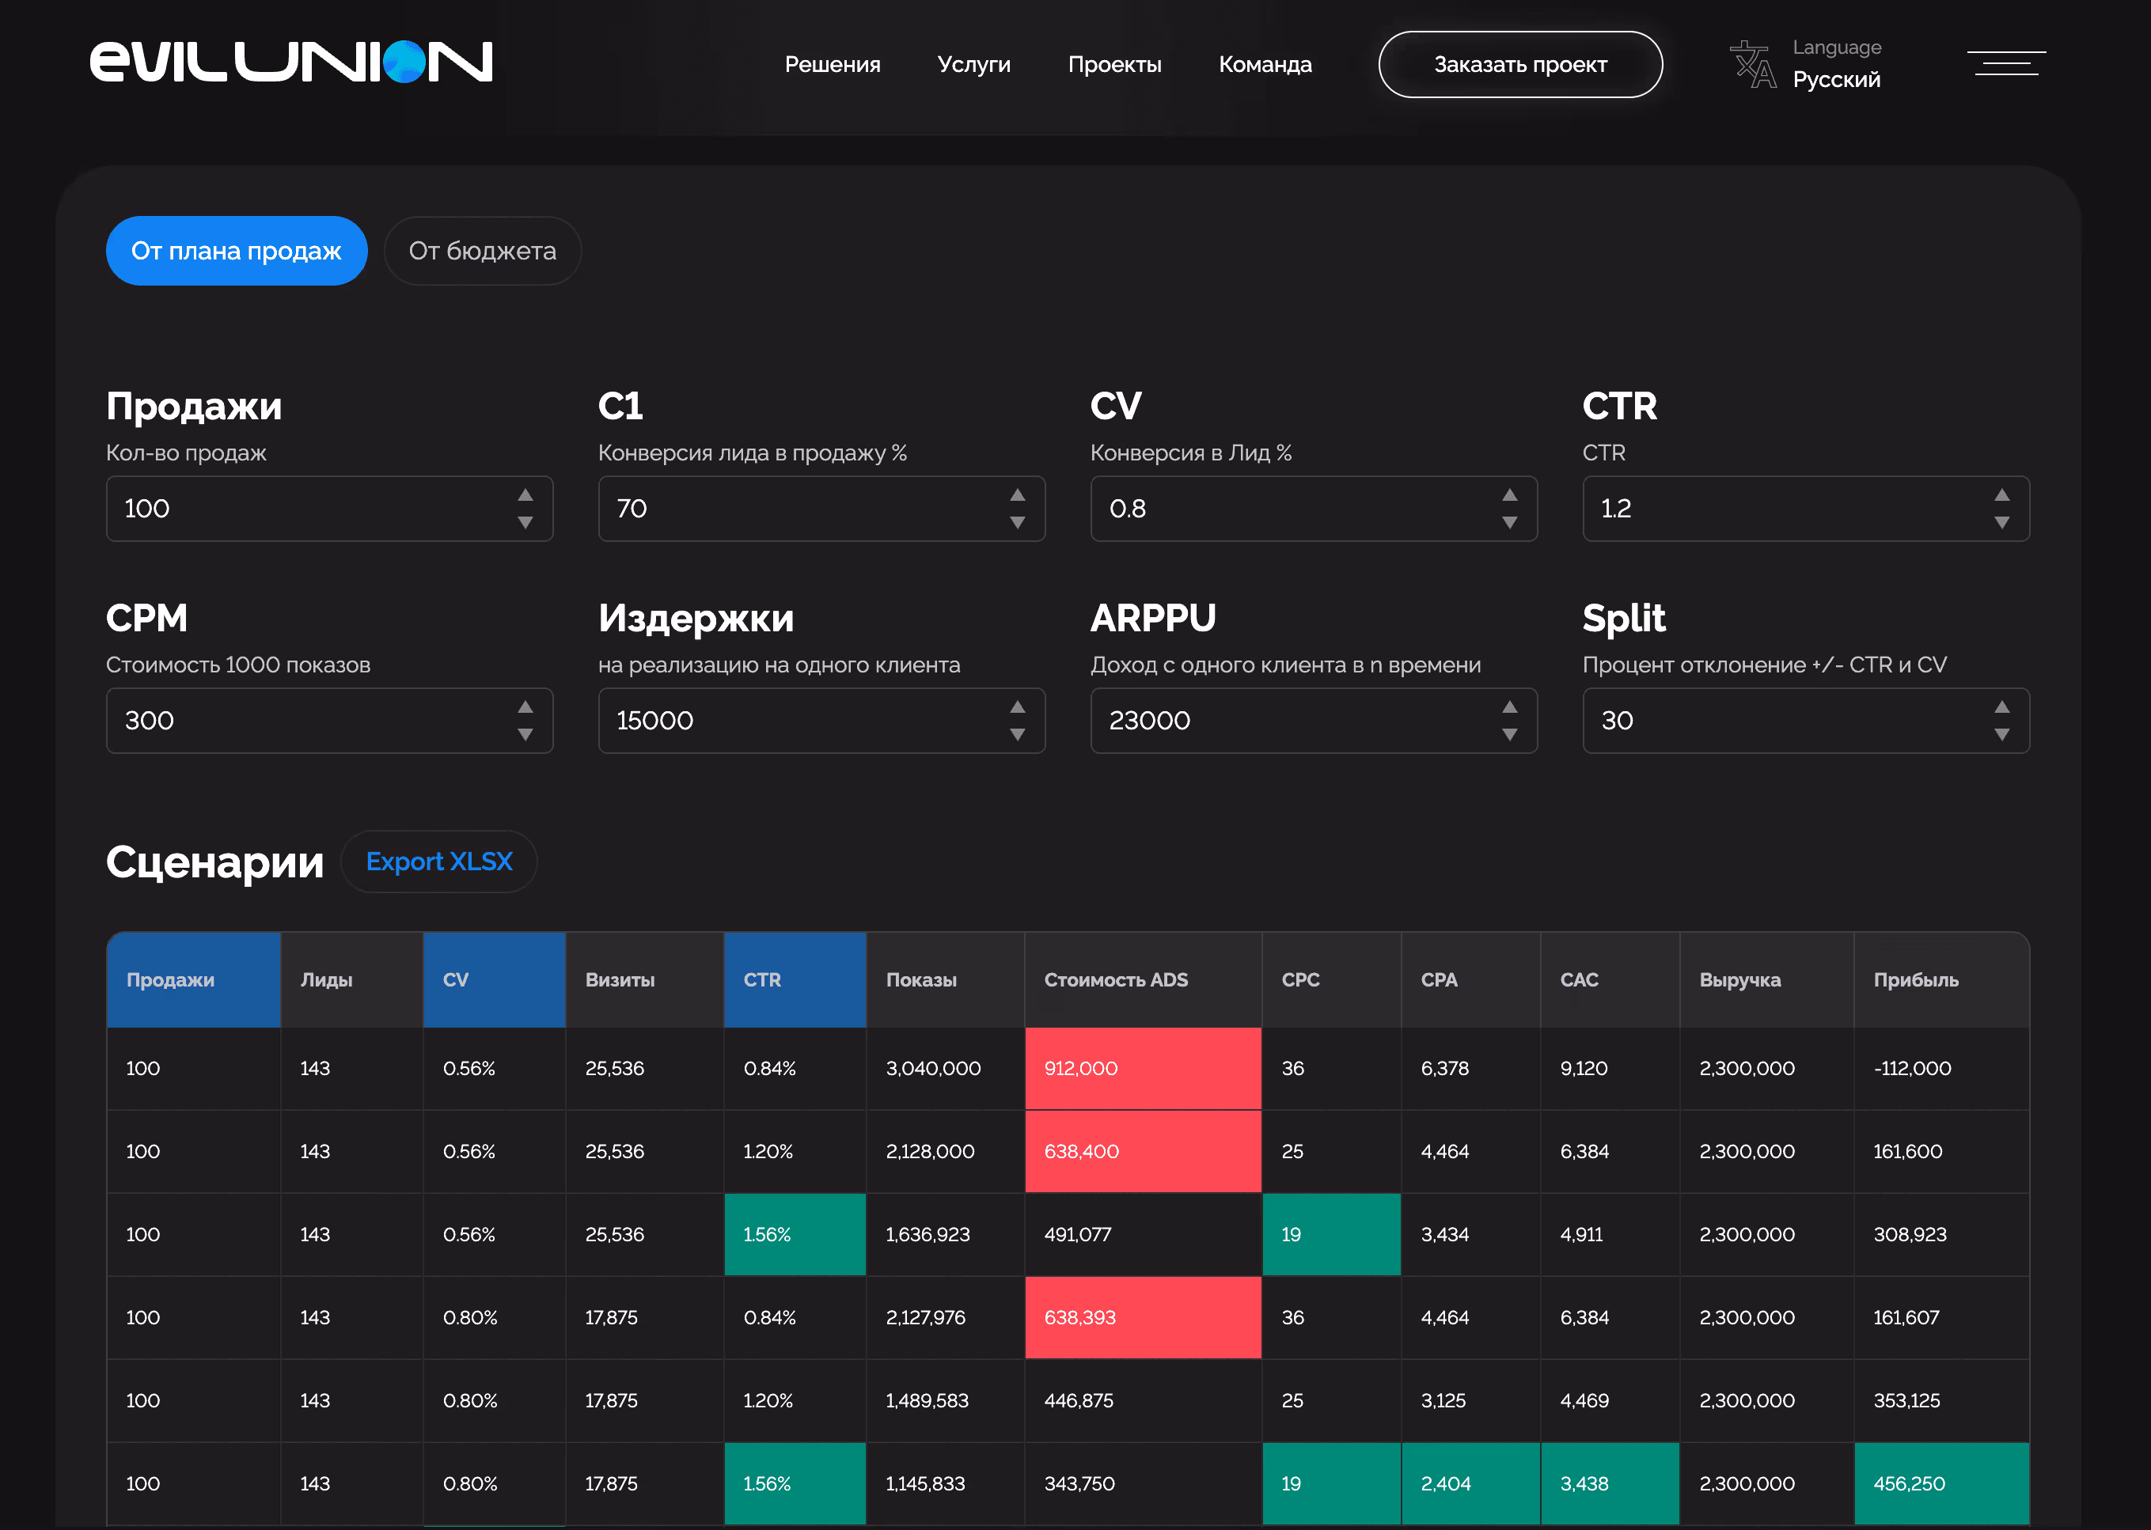Screen dimensions: 2151x1530
Task: Select От плана продаж mode
Action: click(236, 252)
